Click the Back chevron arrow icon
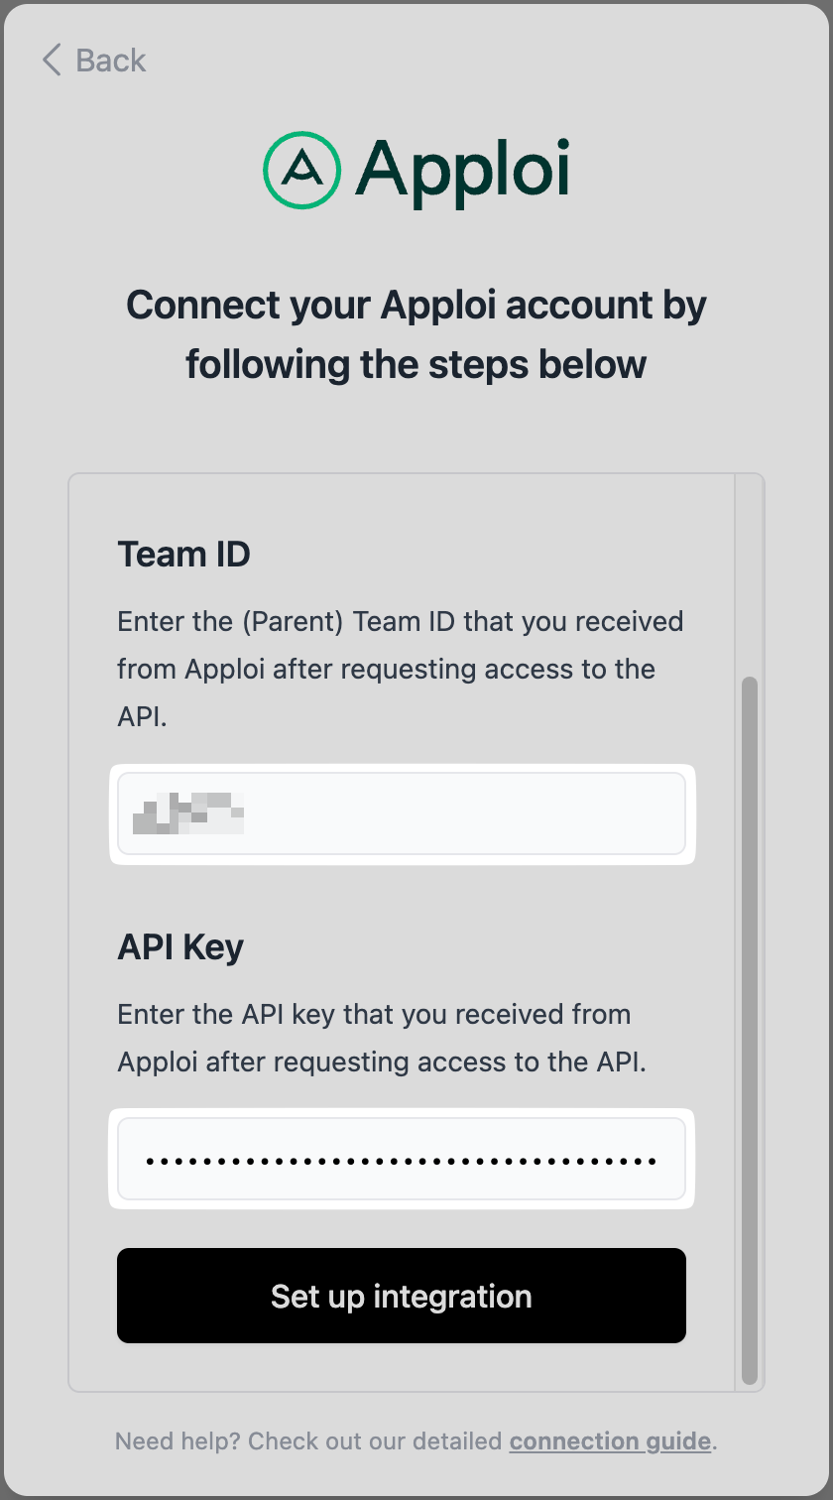The image size is (833, 1500). (52, 60)
